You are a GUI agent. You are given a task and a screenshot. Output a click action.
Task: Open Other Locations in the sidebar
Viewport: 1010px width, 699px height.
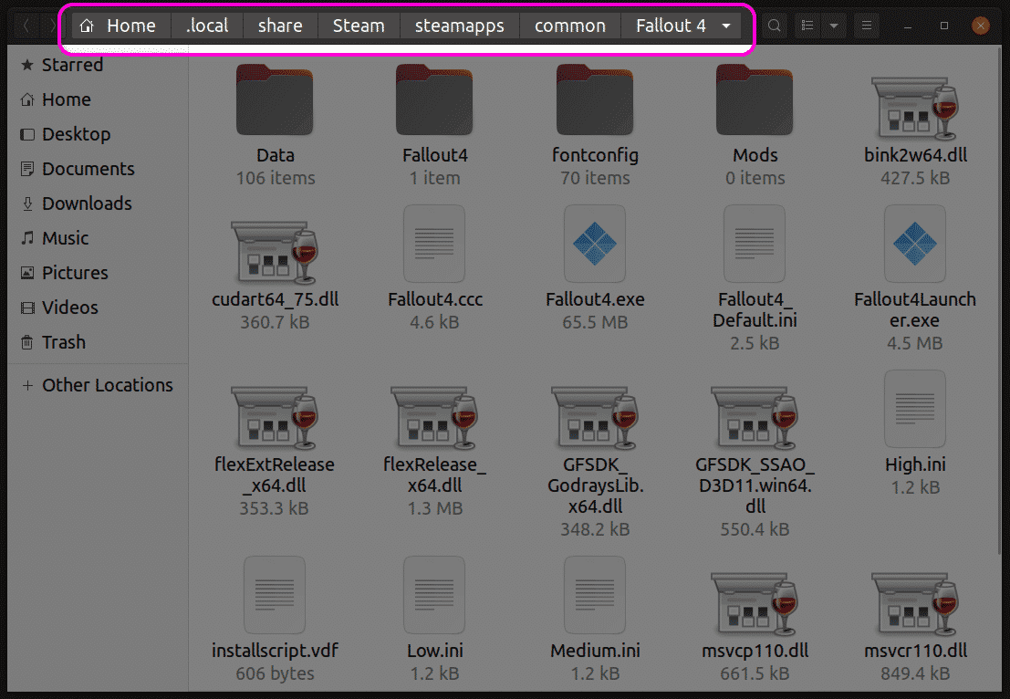coord(98,385)
